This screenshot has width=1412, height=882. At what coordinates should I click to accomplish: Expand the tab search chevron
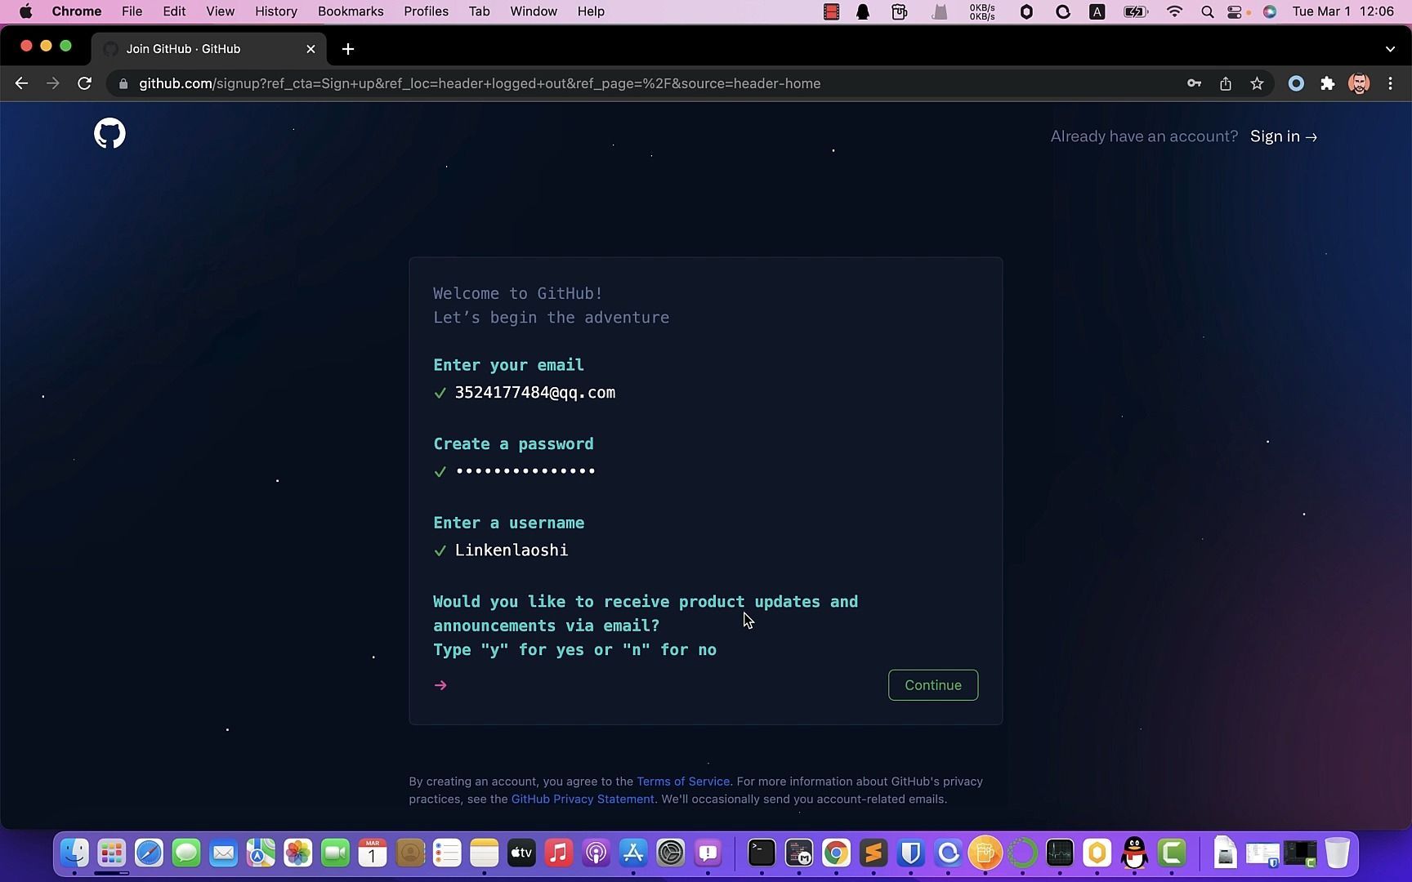click(x=1390, y=49)
